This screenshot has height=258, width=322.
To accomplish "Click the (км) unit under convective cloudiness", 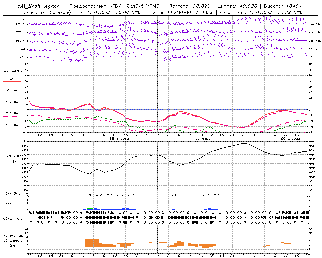I will coord(13,245).
